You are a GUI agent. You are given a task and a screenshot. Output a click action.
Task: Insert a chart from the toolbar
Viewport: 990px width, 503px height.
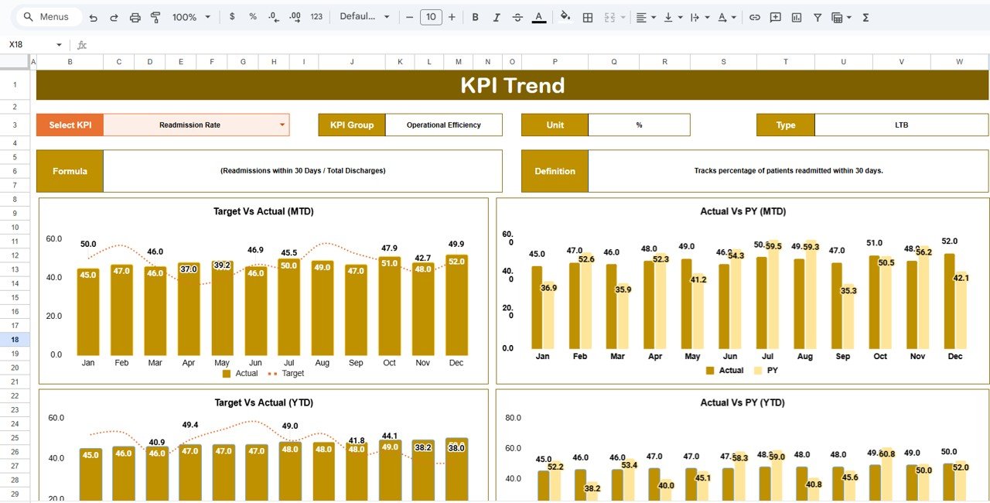[x=797, y=17]
